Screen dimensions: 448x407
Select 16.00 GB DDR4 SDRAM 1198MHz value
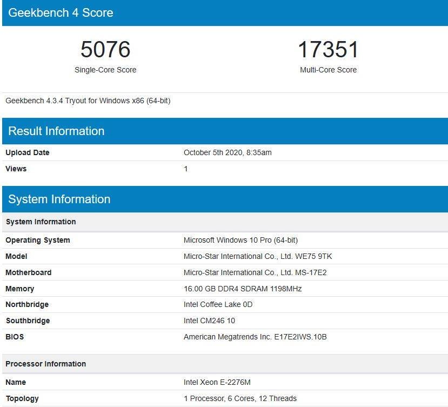coord(243,289)
